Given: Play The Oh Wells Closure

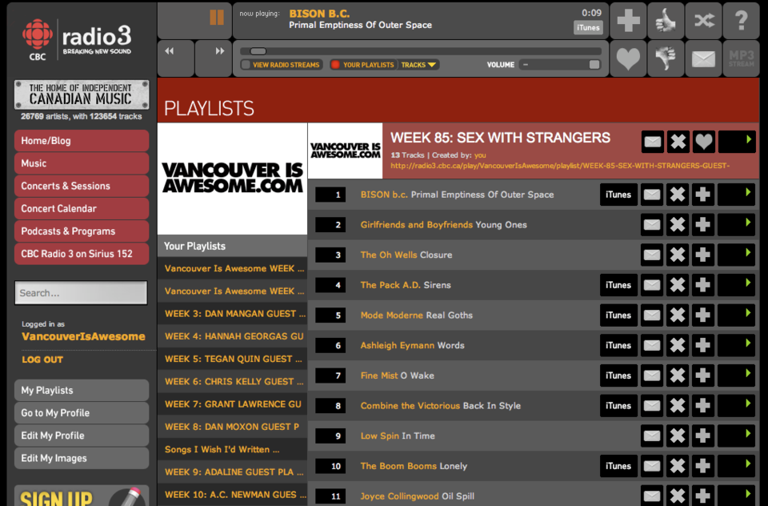Looking at the screenshot, I should 736,255.
